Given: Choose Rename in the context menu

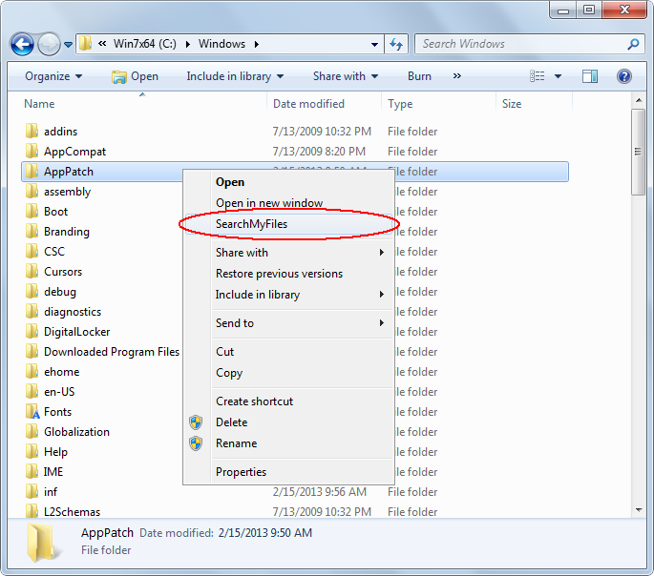Looking at the screenshot, I should 288,443.
